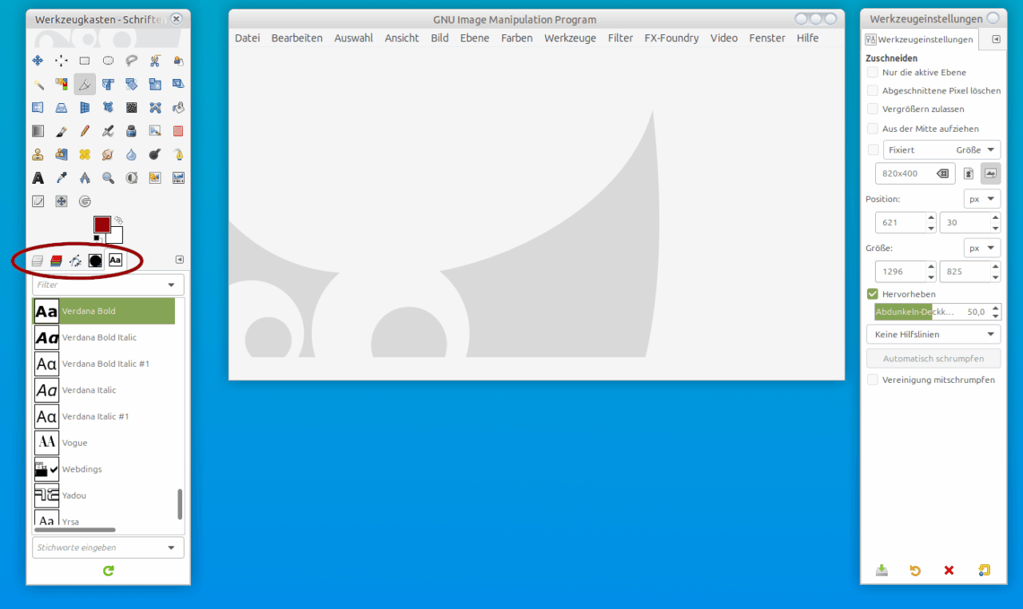Select the Clone stamp tool
The image size is (1023, 609).
[x=38, y=154]
